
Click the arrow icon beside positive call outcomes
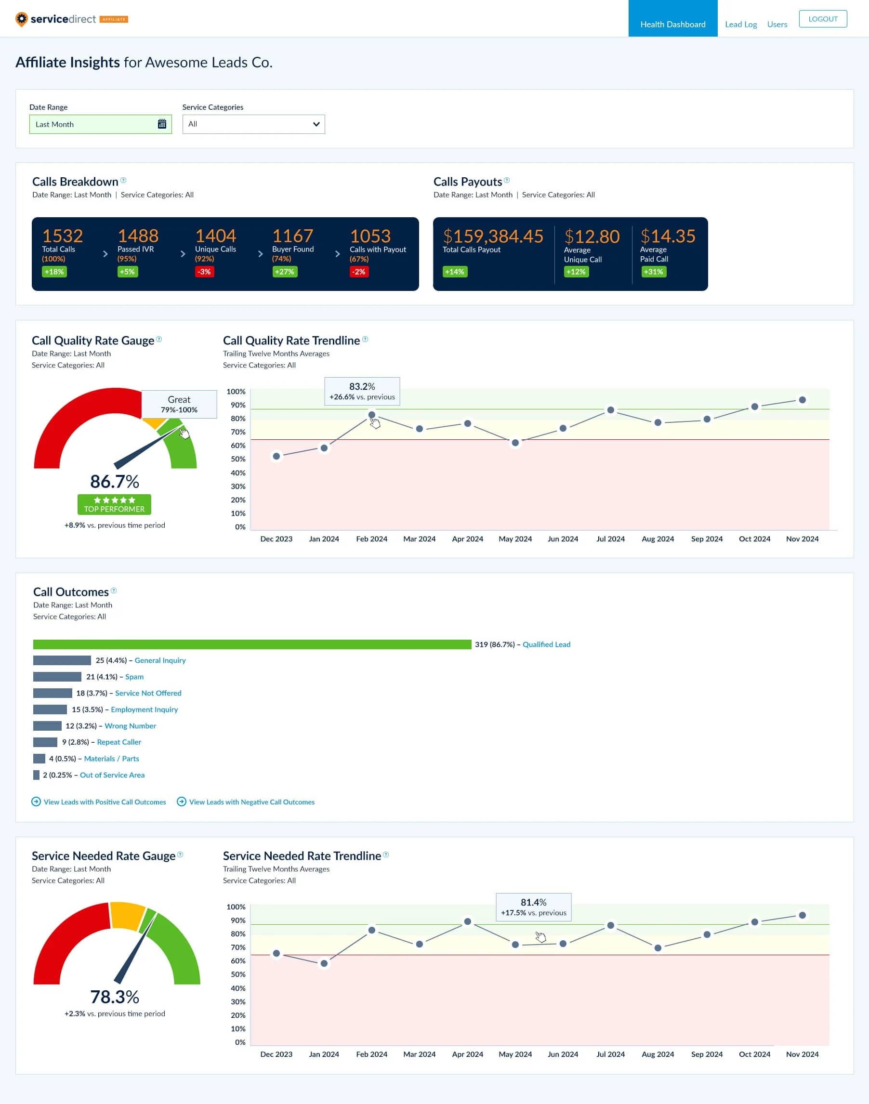click(36, 802)
